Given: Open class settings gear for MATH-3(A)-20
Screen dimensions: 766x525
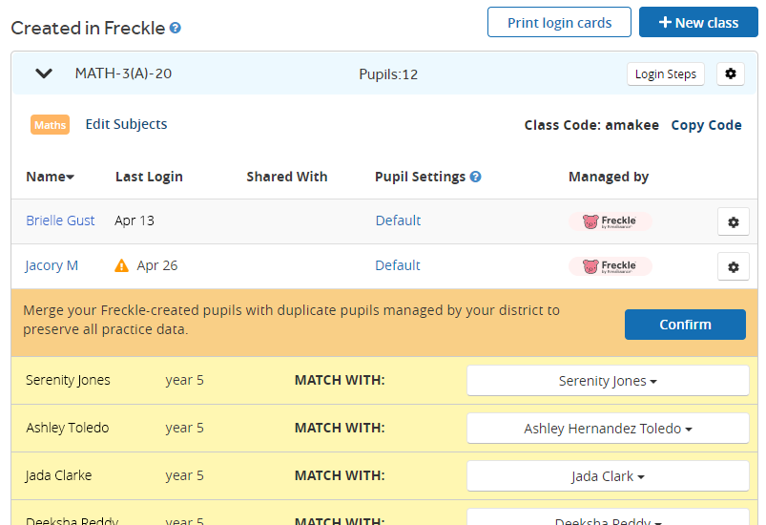Looking at the screenshot, I should click(731, 73).
